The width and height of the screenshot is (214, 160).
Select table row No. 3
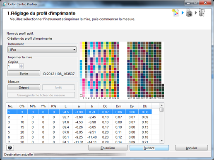[79, 122]
